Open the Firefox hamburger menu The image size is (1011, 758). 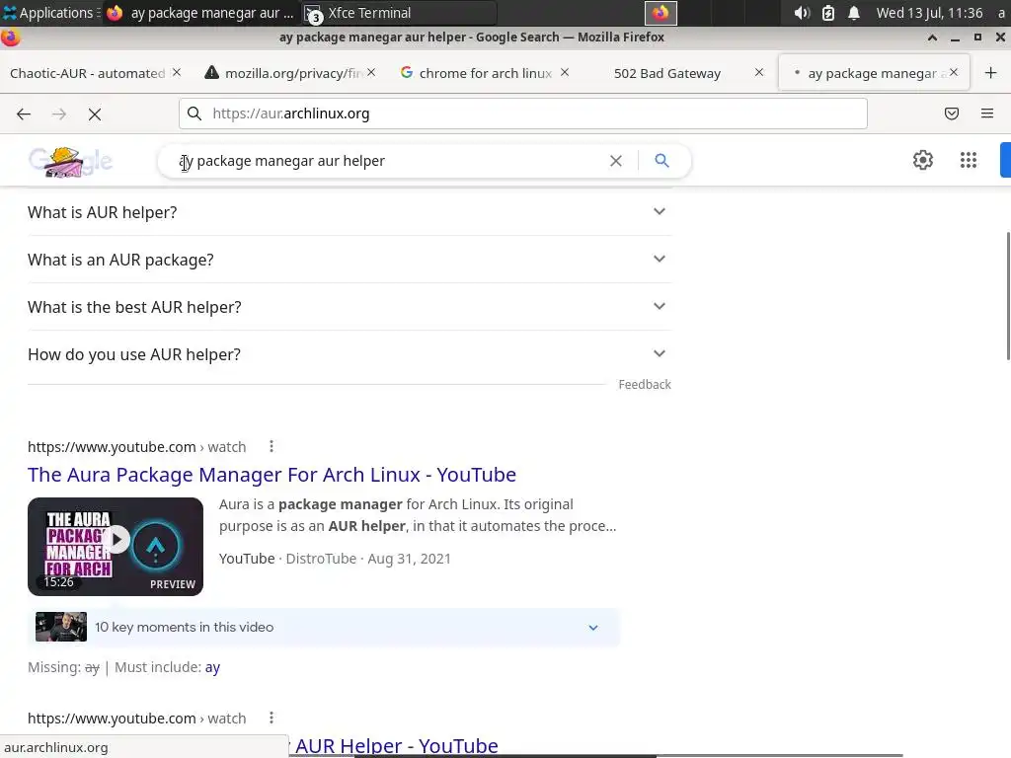coord(987,114)
